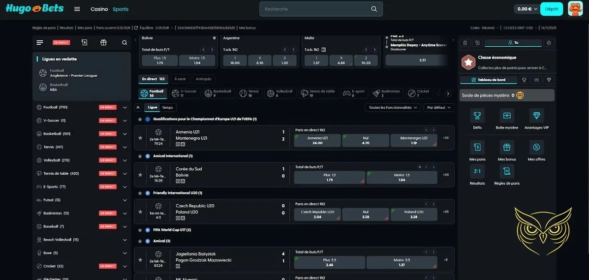The image size is (589, 280).
Task: Open bet slip settings gear icon
Action: pyautogui.click(x=549, y=43)
